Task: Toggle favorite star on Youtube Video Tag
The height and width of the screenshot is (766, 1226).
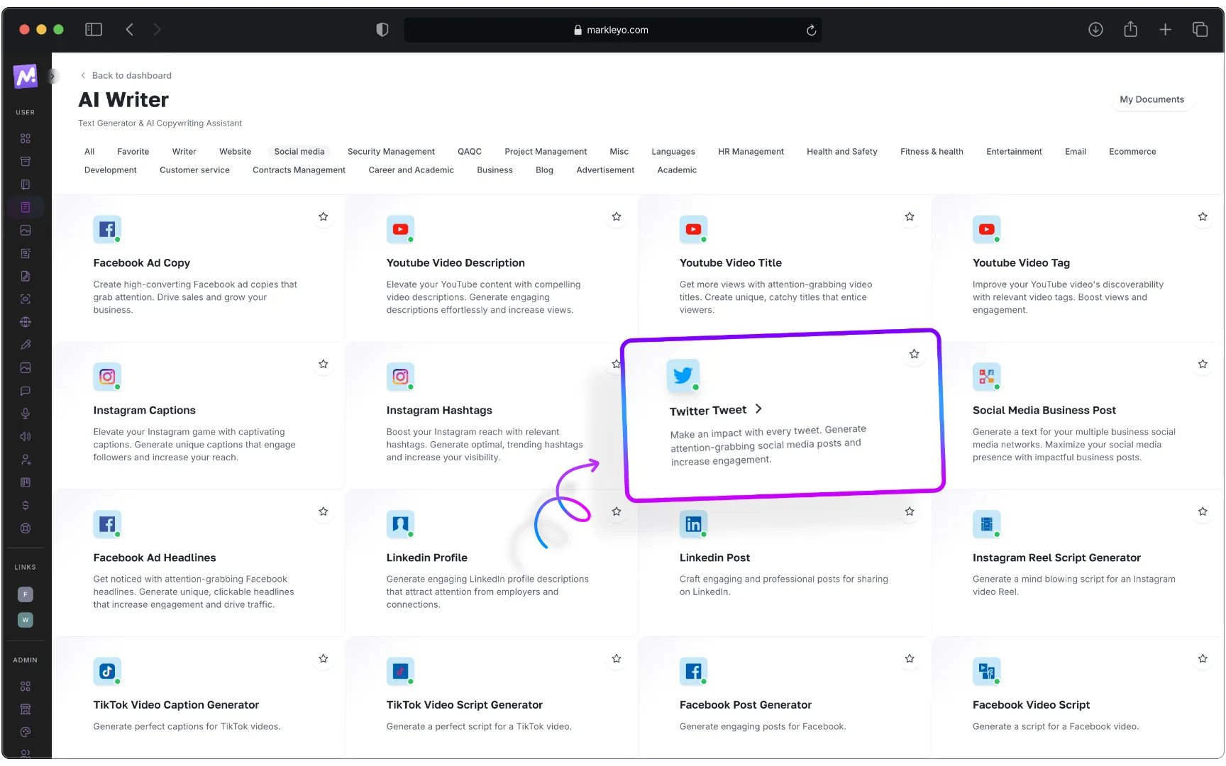Action: [1203, 217]
